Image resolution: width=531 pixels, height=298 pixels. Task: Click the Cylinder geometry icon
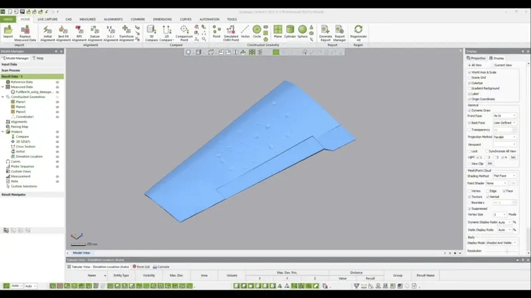coord(289,30)
